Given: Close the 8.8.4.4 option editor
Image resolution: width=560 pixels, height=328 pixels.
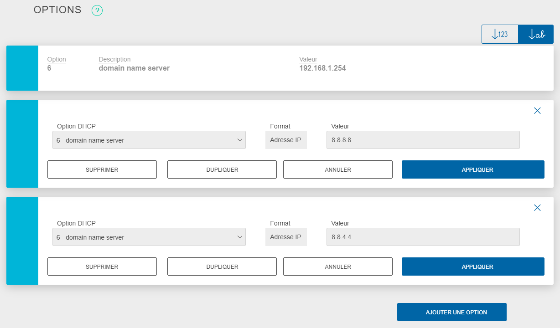Looking at the screenshot, I should pyautogui.click(x=537, y=208).
